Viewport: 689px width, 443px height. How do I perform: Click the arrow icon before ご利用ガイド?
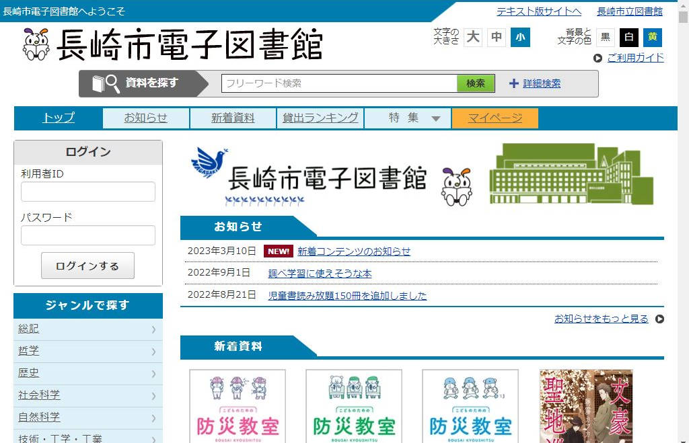(597, 58)
